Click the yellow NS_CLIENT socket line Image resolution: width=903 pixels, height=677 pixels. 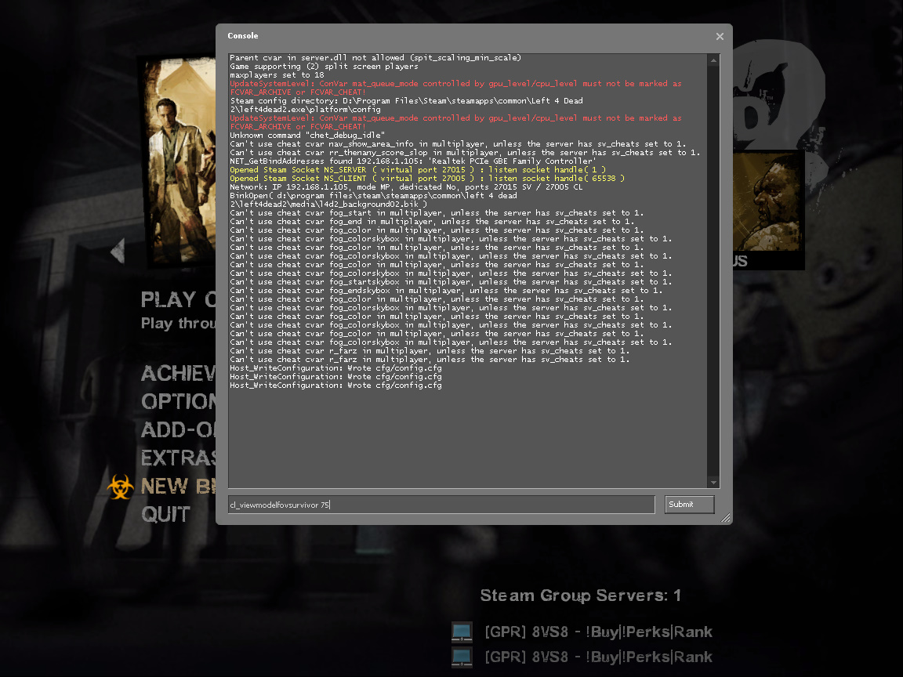[426, 179]
